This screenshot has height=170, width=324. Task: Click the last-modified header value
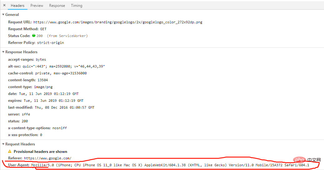pyautogui.click(x=65, y=107)
